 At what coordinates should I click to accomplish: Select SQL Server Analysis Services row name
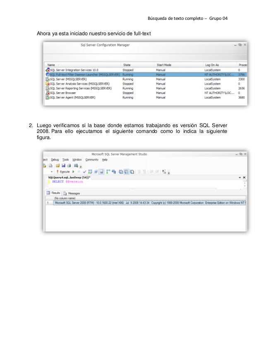point(80,84)
